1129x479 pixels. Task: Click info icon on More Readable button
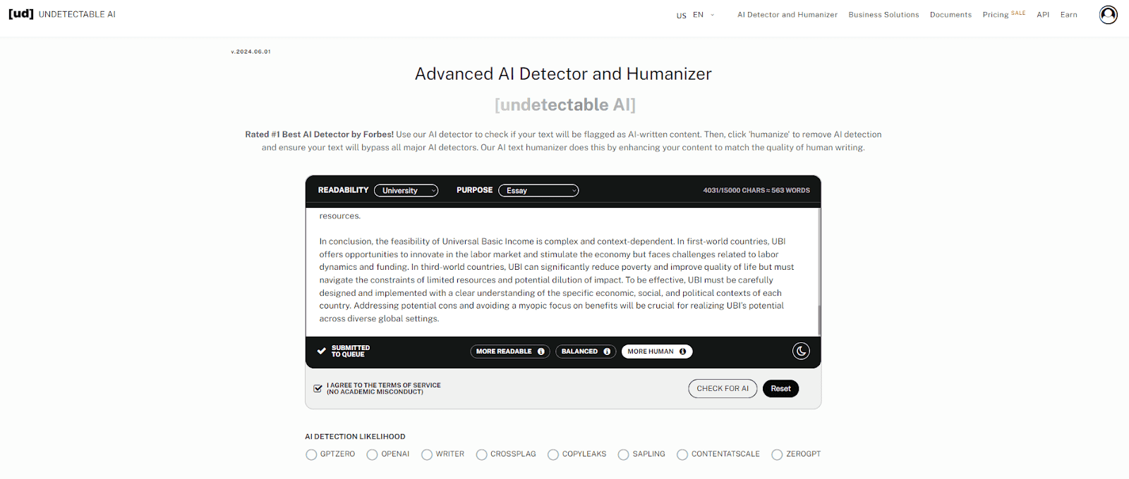[x=541, y=352]
